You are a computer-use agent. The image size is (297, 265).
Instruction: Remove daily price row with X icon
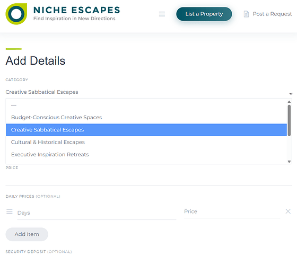pyautogui.click(x=288, y=211)
